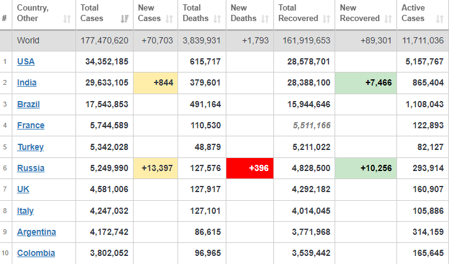The image size is (449, 264).
Task: Select Russia total deaths 127,576
Action: click(205, 168)
